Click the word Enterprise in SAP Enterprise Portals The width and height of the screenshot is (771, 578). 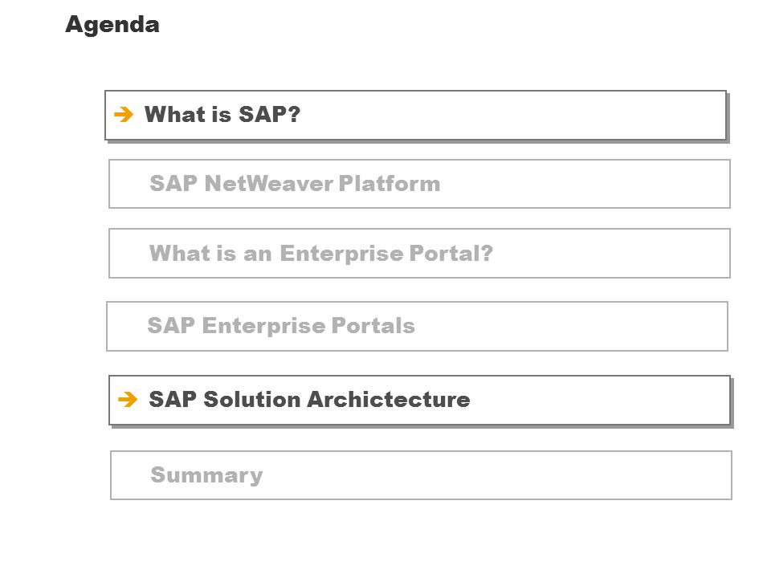point(263,326)
